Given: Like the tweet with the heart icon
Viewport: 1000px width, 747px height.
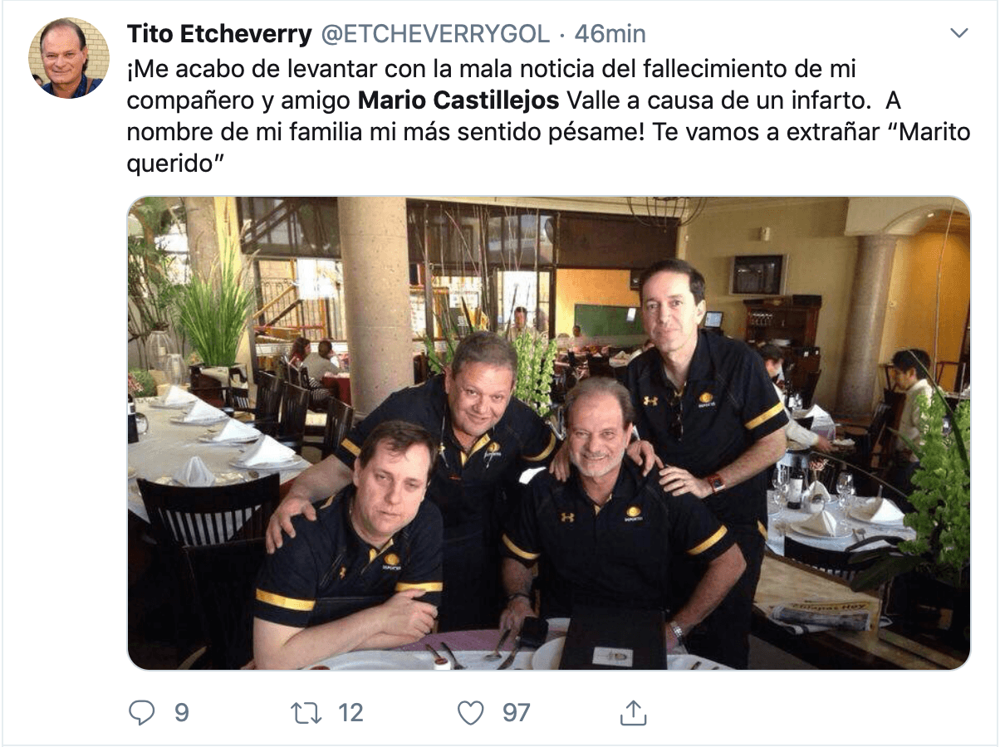Looking at the screenshot, I should 471,712.
